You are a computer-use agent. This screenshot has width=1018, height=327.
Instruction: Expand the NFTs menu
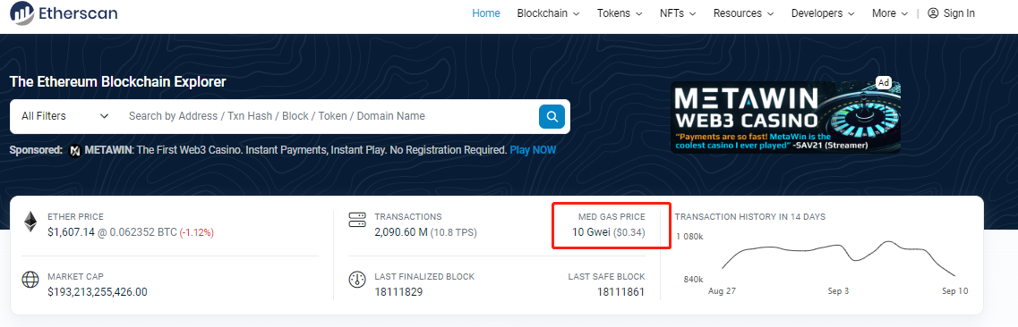(678, 13)
